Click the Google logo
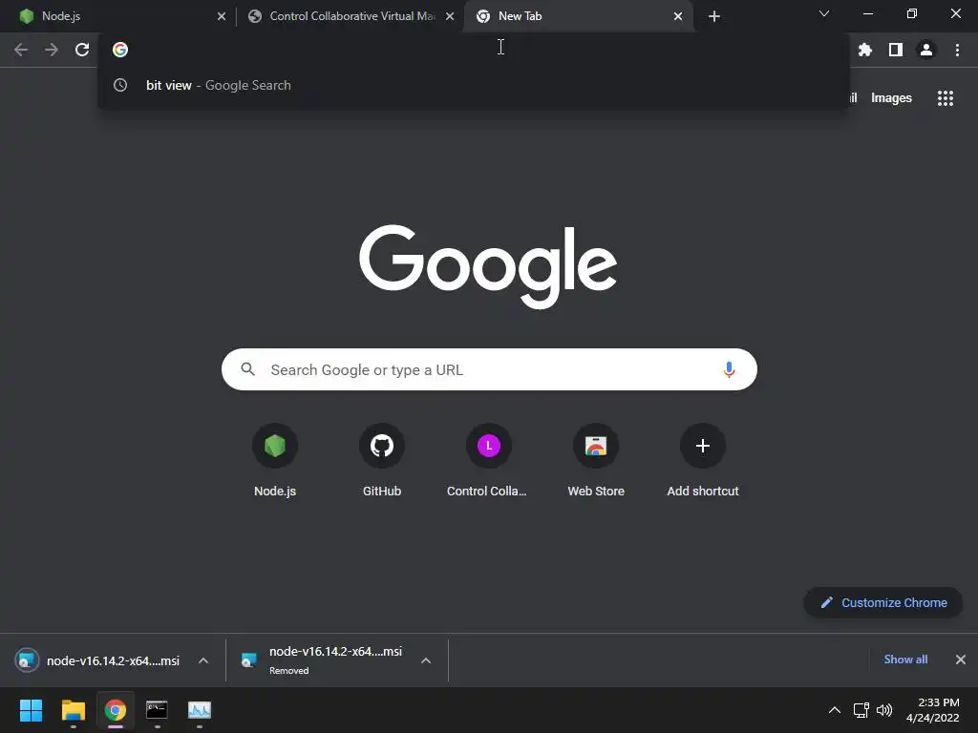Viewport: 978px width, 733px height. (x=488, y=267)
